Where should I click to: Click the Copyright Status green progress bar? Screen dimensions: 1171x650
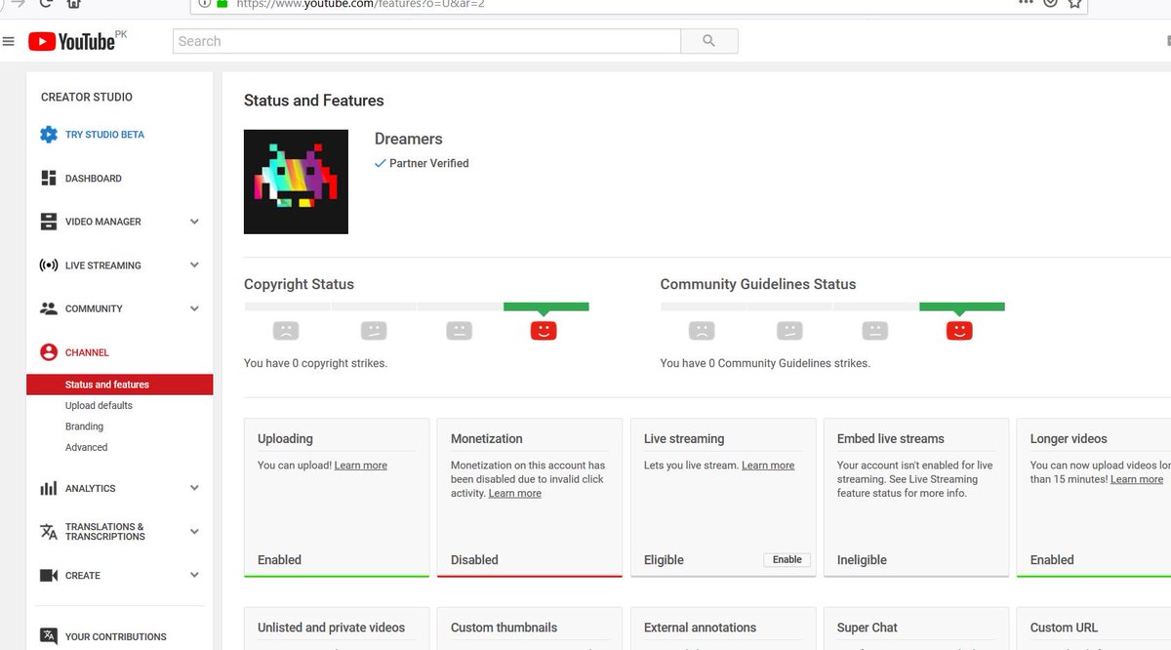coord(546,306)
